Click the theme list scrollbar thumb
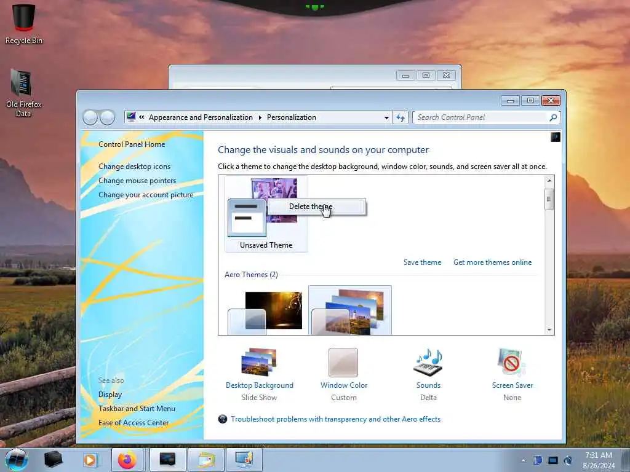This screenshot has width=630, height=472. point(549,199)
